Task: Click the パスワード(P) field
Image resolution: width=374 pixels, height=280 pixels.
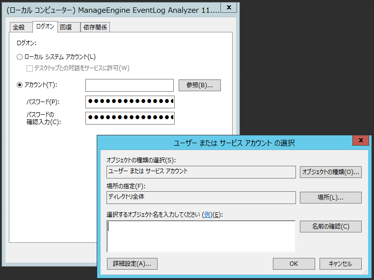Action: click(130, 102)
